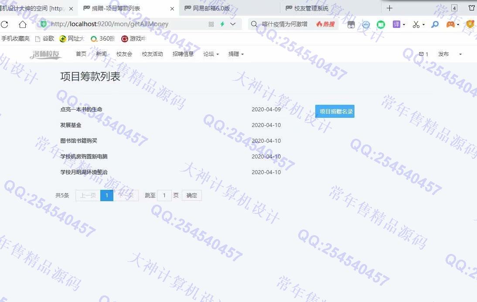The height and width of the screenshot is (302, 477).
Task: Open the 360搜 bookmark
Action: pyautogui.click(x=103, y=39)
